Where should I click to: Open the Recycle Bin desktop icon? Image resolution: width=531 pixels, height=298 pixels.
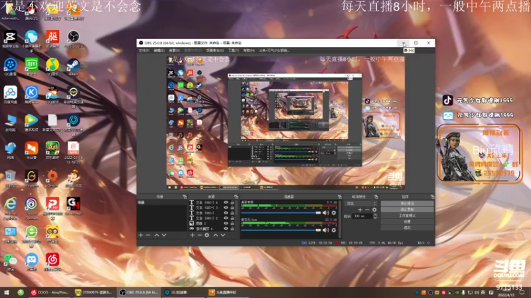[11, 178]
